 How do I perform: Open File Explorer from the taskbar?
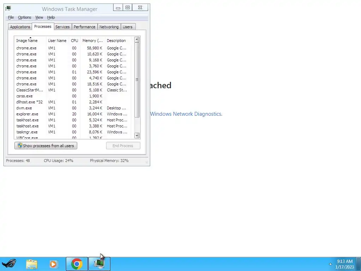(x=32, y=264)
